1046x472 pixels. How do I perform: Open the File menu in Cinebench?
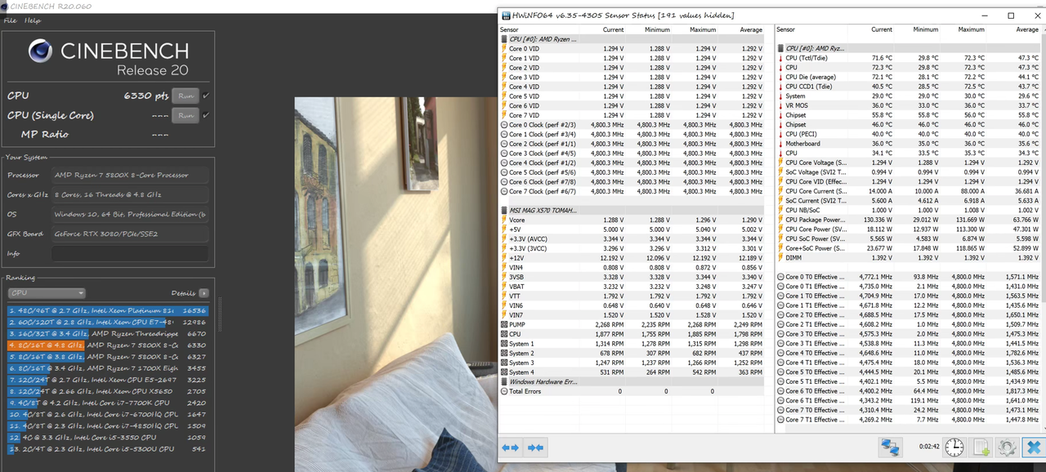tap(10, 20)
